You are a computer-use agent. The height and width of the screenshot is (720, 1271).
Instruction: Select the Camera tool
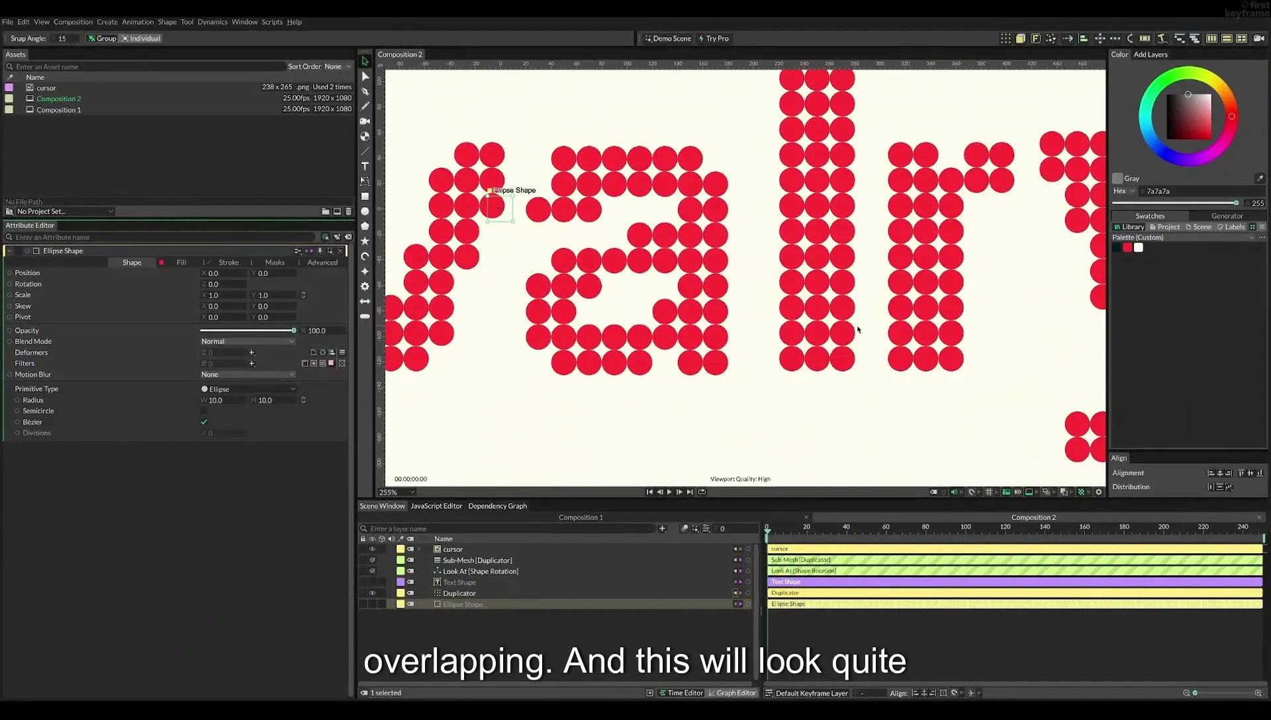tap(365, 122)
